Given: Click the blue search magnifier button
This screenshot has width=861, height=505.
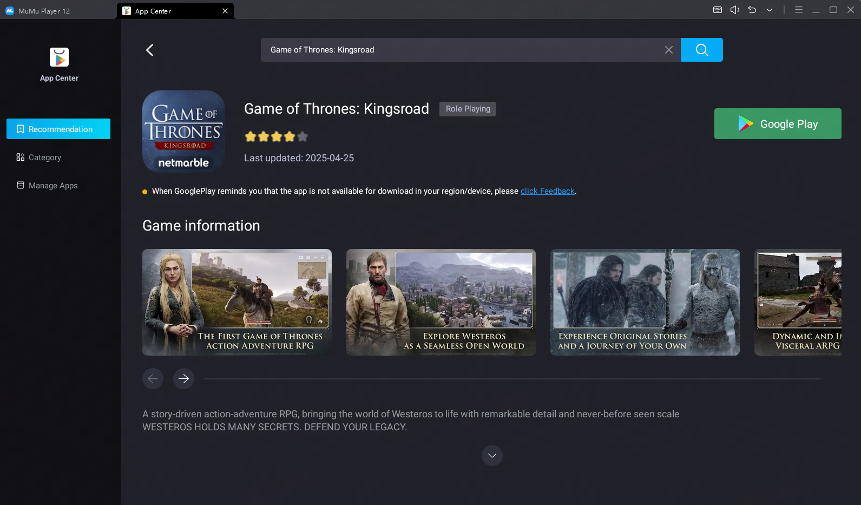Looking at the screenshot, I should pos(702,50).
